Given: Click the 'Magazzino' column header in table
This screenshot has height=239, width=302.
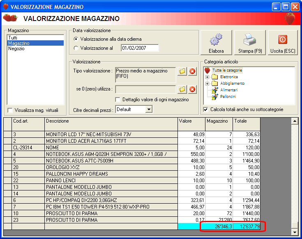Looking at the screenshot, I should (219, 124).
